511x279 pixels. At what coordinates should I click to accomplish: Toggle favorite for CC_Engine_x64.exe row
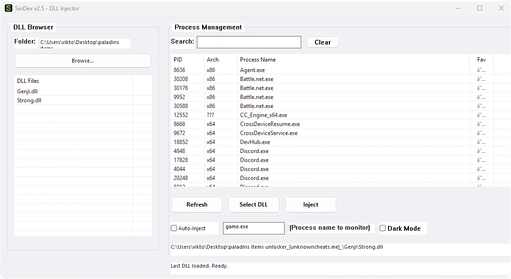[x=481, y=115]
